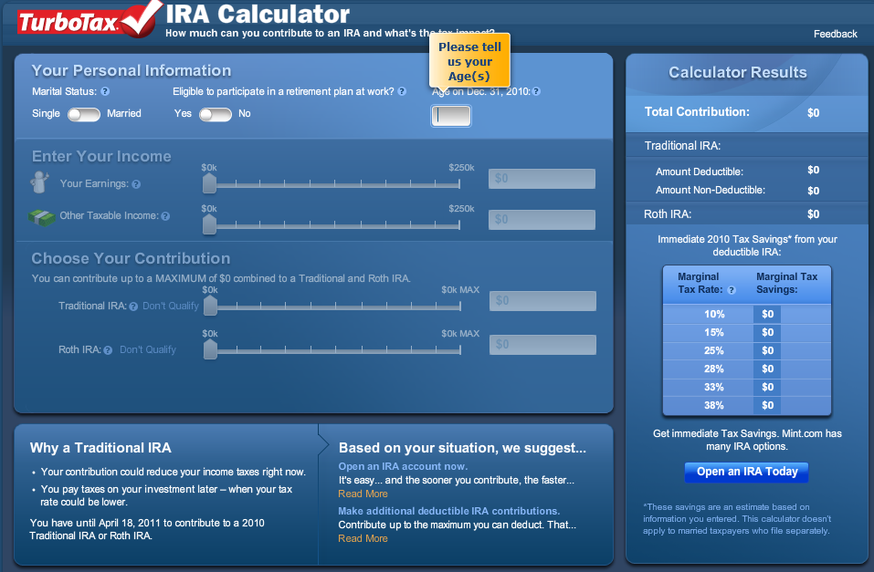Open help icon beside Roth IRA slider label
Screen dimensions: 874x572
(x=108, y=350)
